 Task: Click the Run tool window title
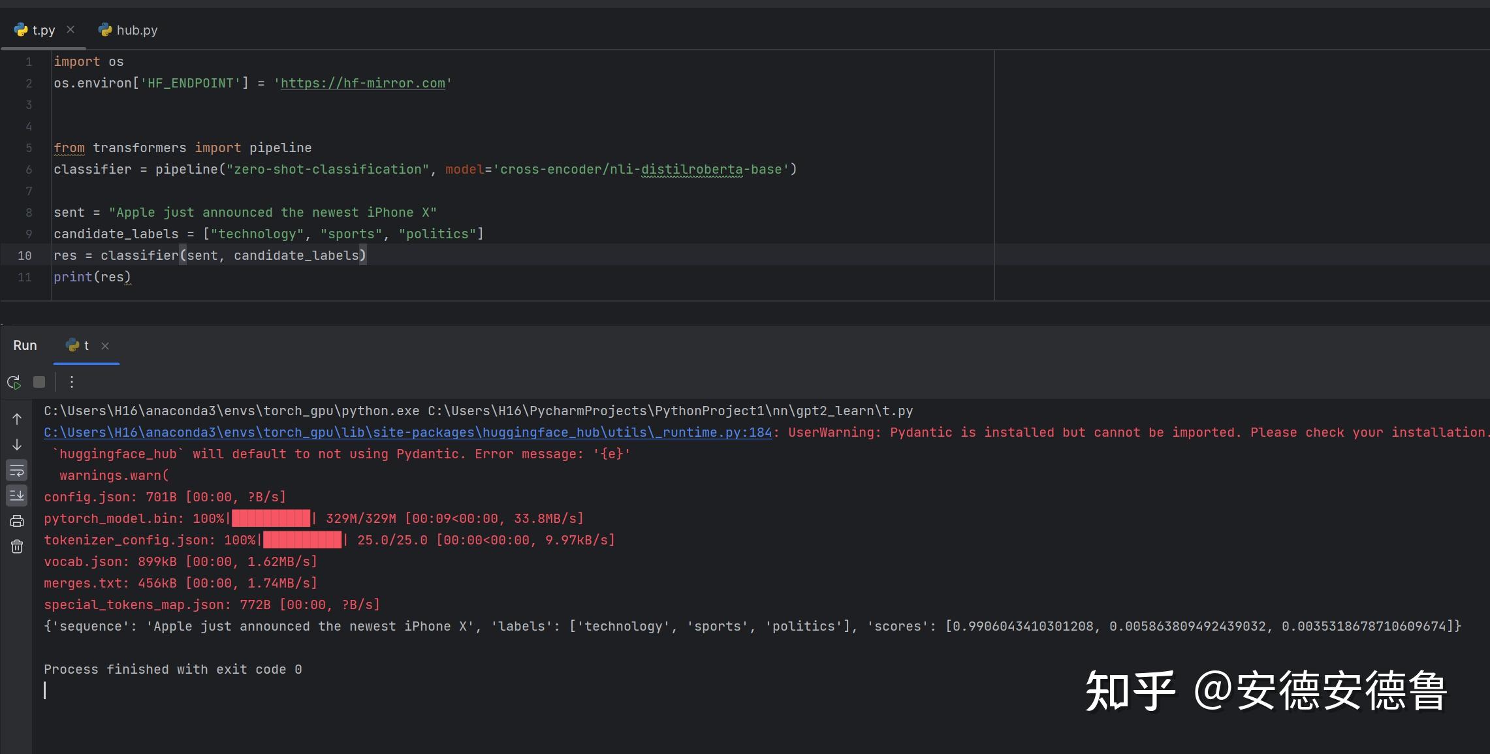25,345
